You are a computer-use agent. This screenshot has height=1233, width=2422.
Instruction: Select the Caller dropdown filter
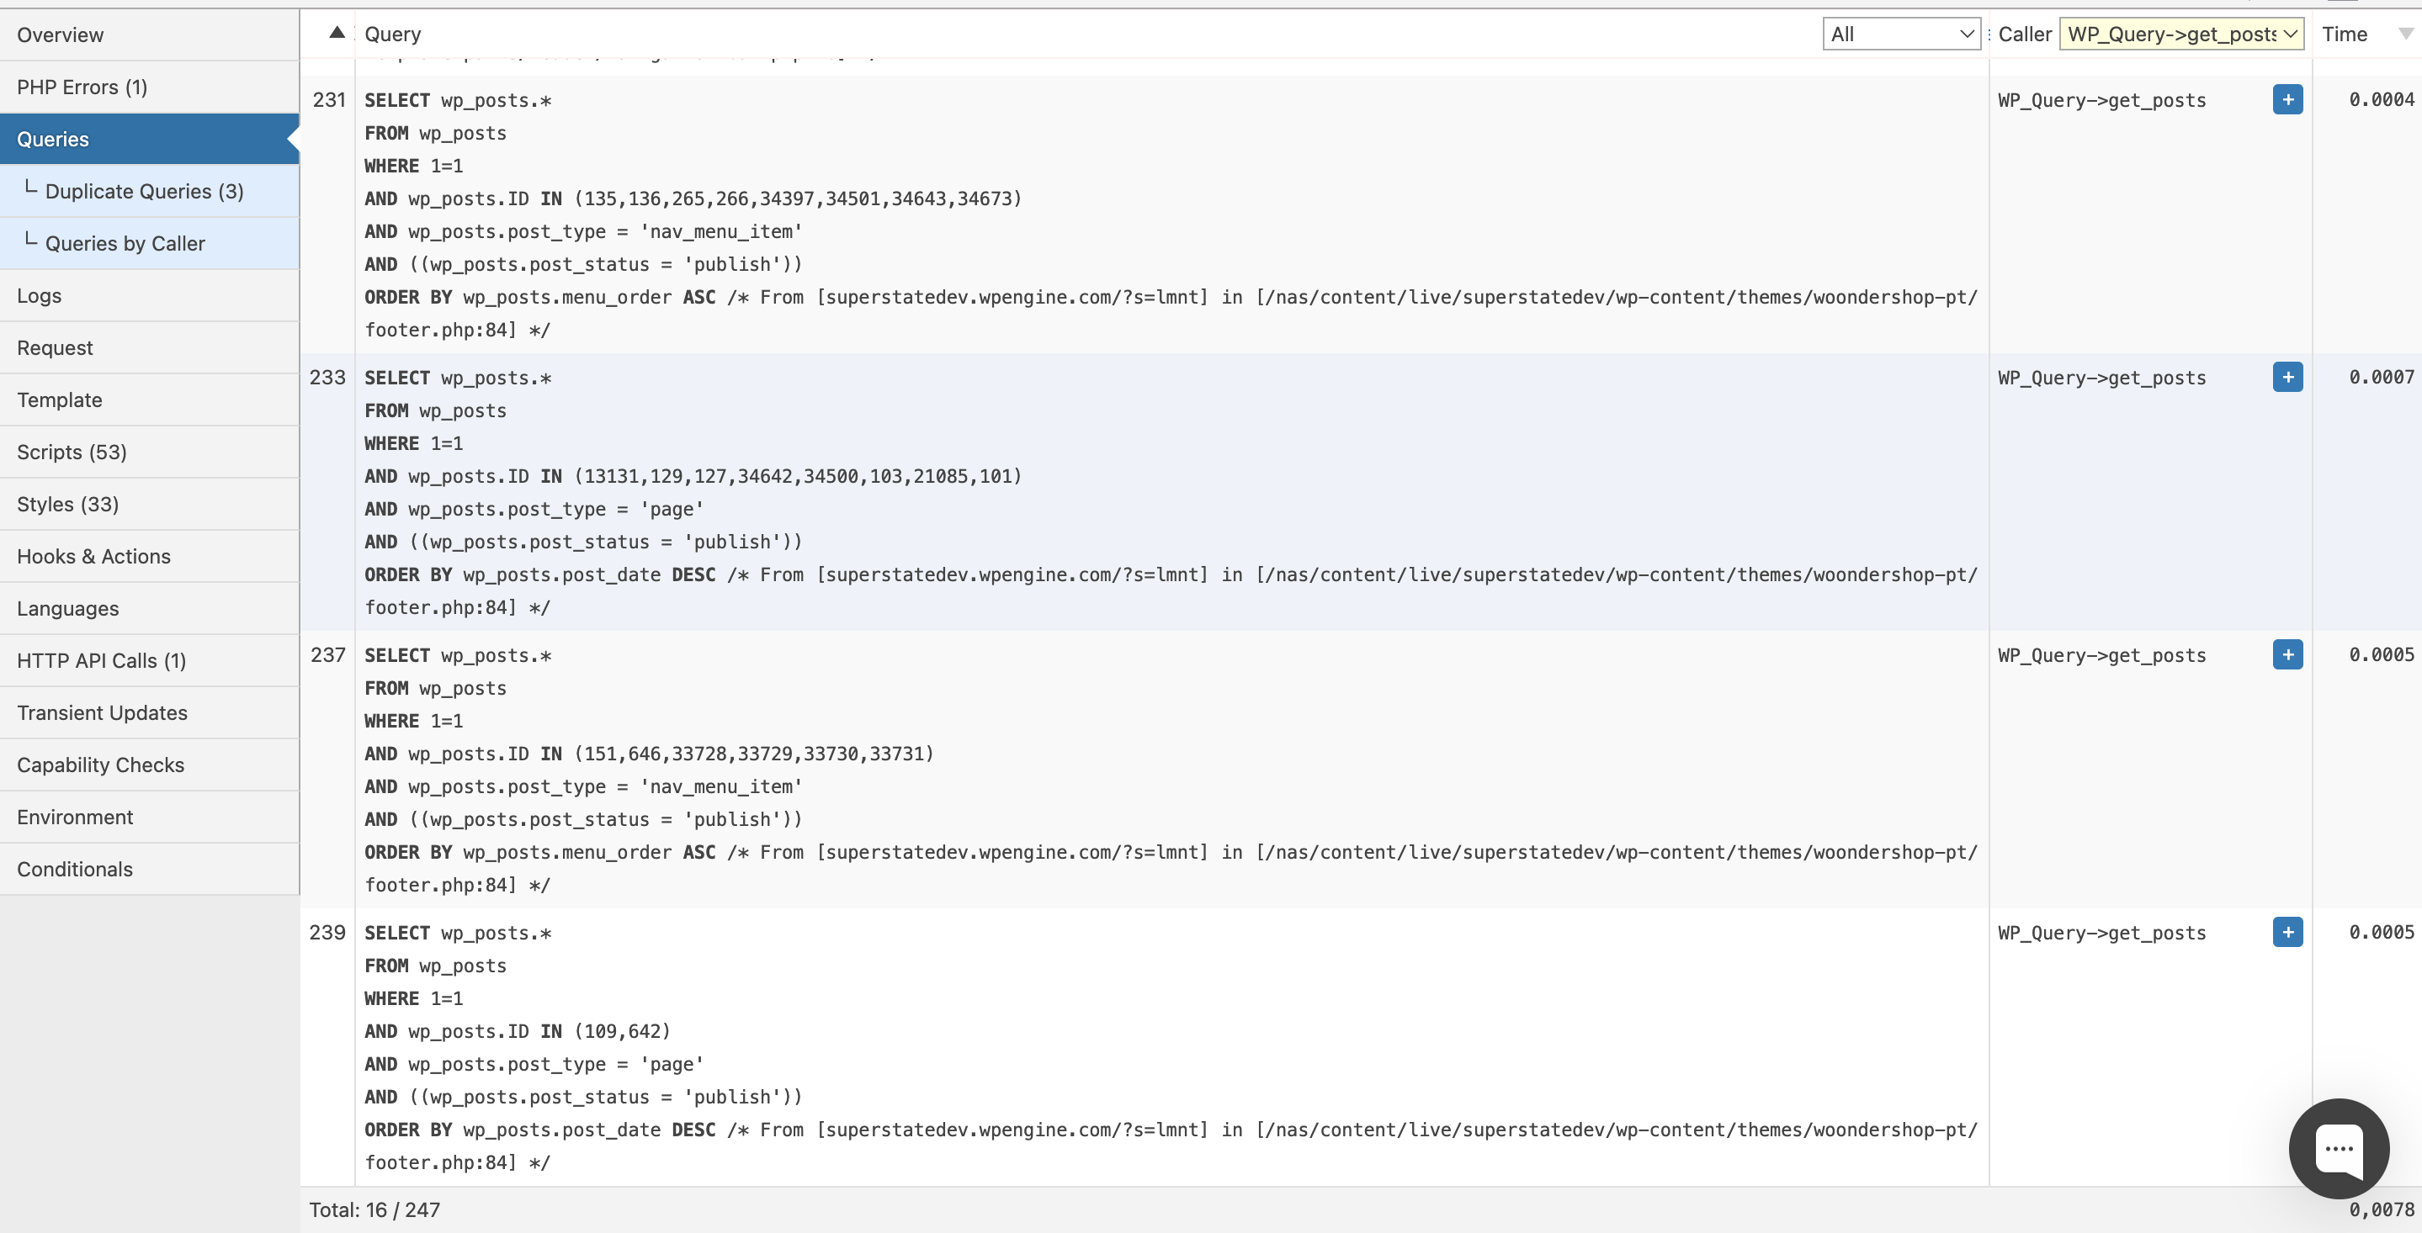(2180, 31)
